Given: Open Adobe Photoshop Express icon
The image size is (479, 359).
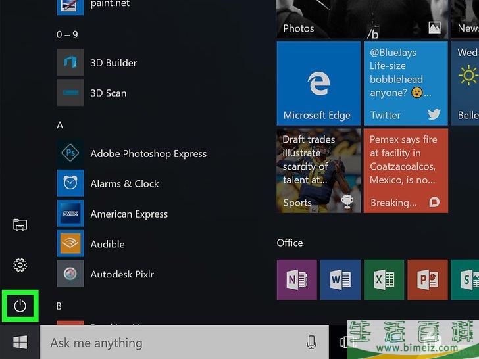Looking at the screenshot, I should point(70,153).
